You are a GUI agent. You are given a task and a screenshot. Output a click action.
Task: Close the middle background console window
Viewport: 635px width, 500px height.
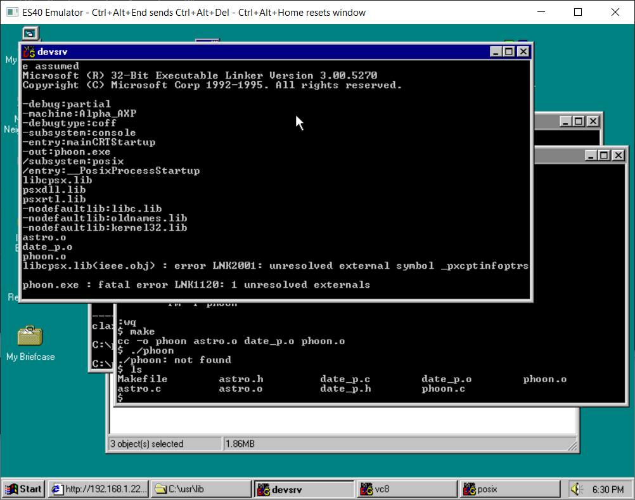(x=593, y=121)
